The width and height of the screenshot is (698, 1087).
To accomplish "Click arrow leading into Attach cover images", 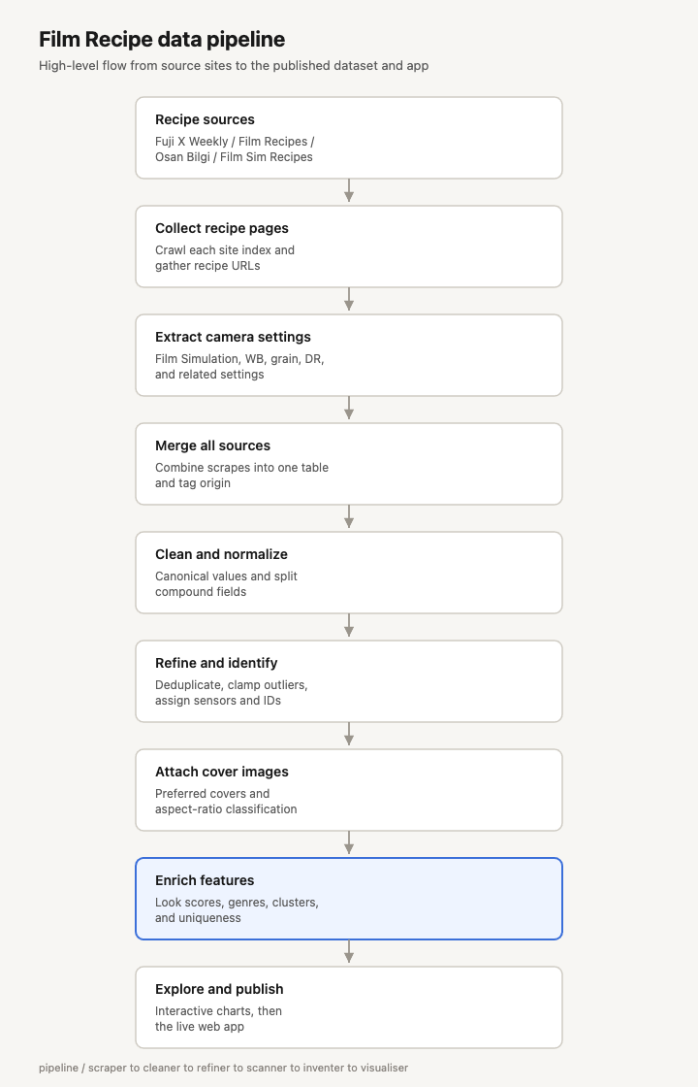I will point(349,734).
